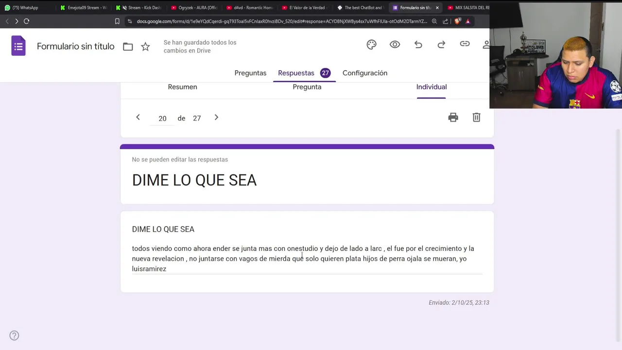Switch to Stream - Kick Dashboard tab
The width and height of the screenshot is (622, 350).
click(139, 8)
